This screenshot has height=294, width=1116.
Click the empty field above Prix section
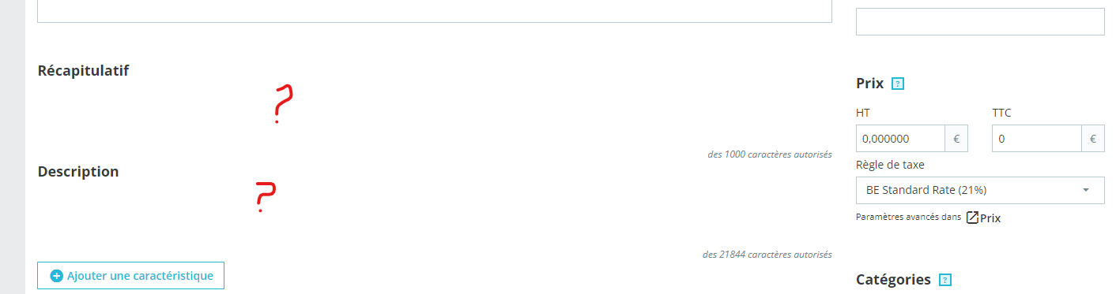(980, 21)
